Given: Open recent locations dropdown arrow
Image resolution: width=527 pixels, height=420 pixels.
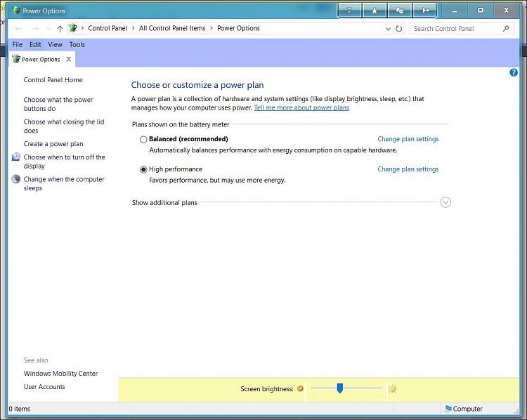Looking at the screenshot, I should [x=48, y=29].
